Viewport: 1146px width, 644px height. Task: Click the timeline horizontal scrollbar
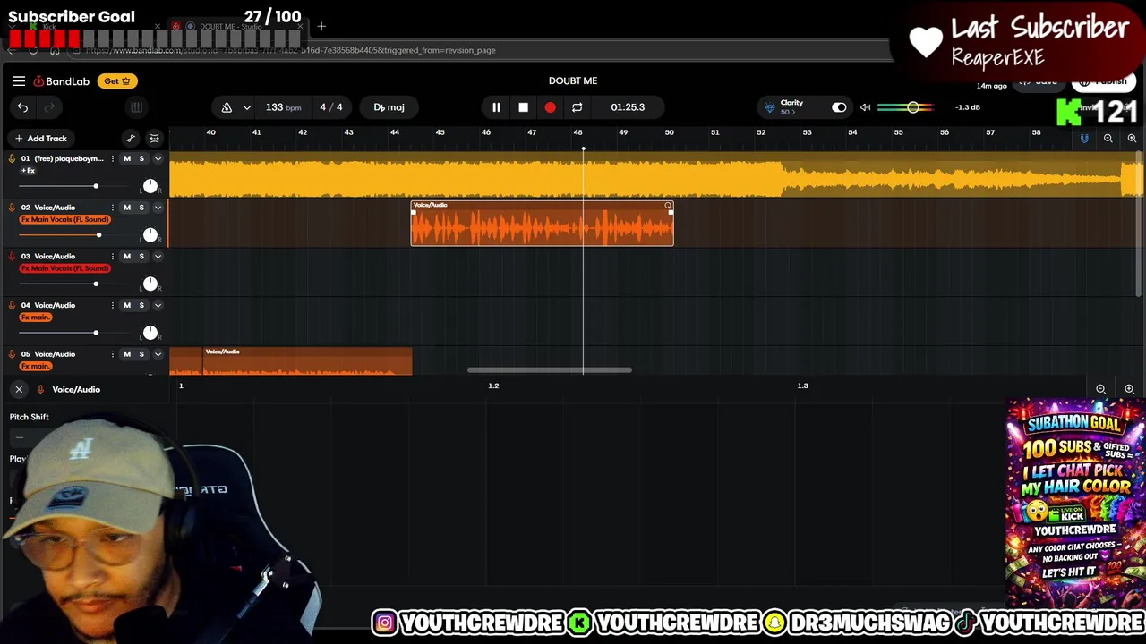(x=549, y=370)
